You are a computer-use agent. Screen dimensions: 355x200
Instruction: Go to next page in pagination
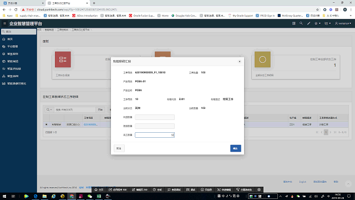click(x=331, y=132)
